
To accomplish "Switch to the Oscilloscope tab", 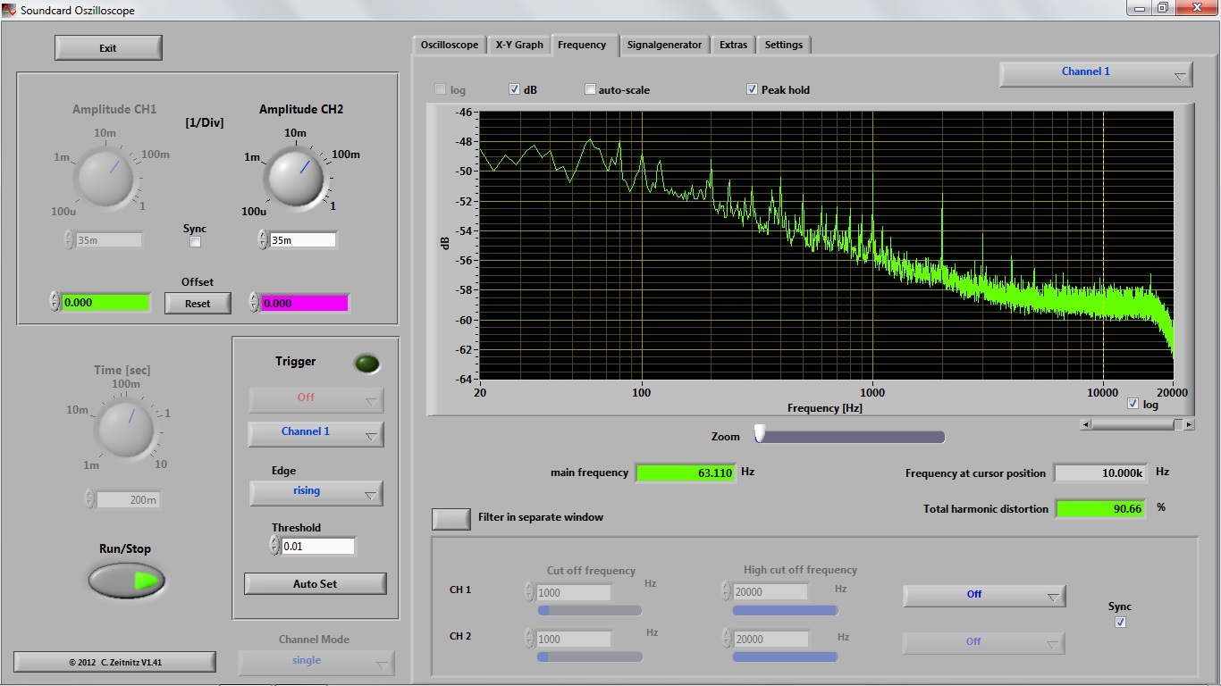I will [x=450, y=45].
